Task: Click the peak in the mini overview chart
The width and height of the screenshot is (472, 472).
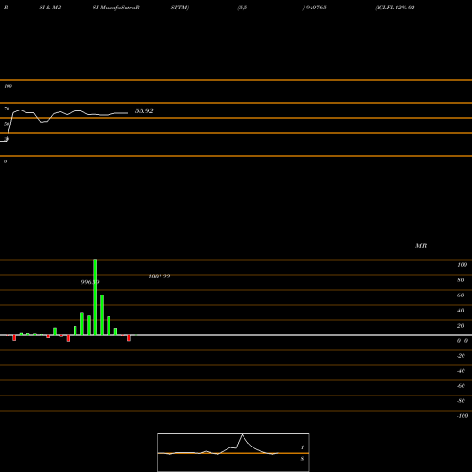Action: [x=242, y=434]
